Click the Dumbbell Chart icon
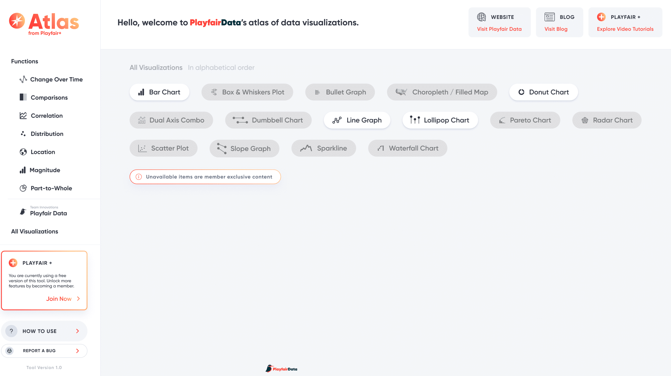Screen dimensions: 671x376 (240, 120)
